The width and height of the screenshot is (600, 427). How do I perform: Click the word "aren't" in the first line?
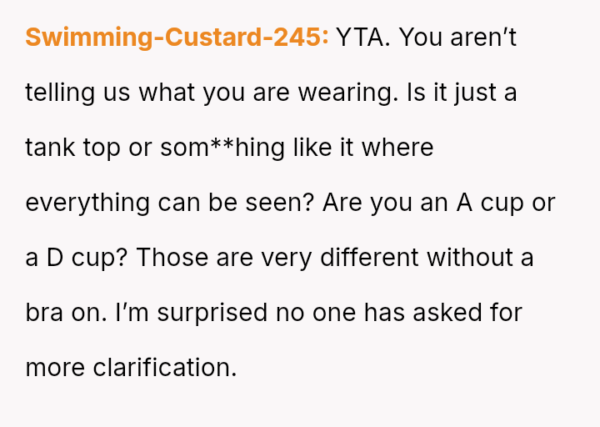[482, 38]
